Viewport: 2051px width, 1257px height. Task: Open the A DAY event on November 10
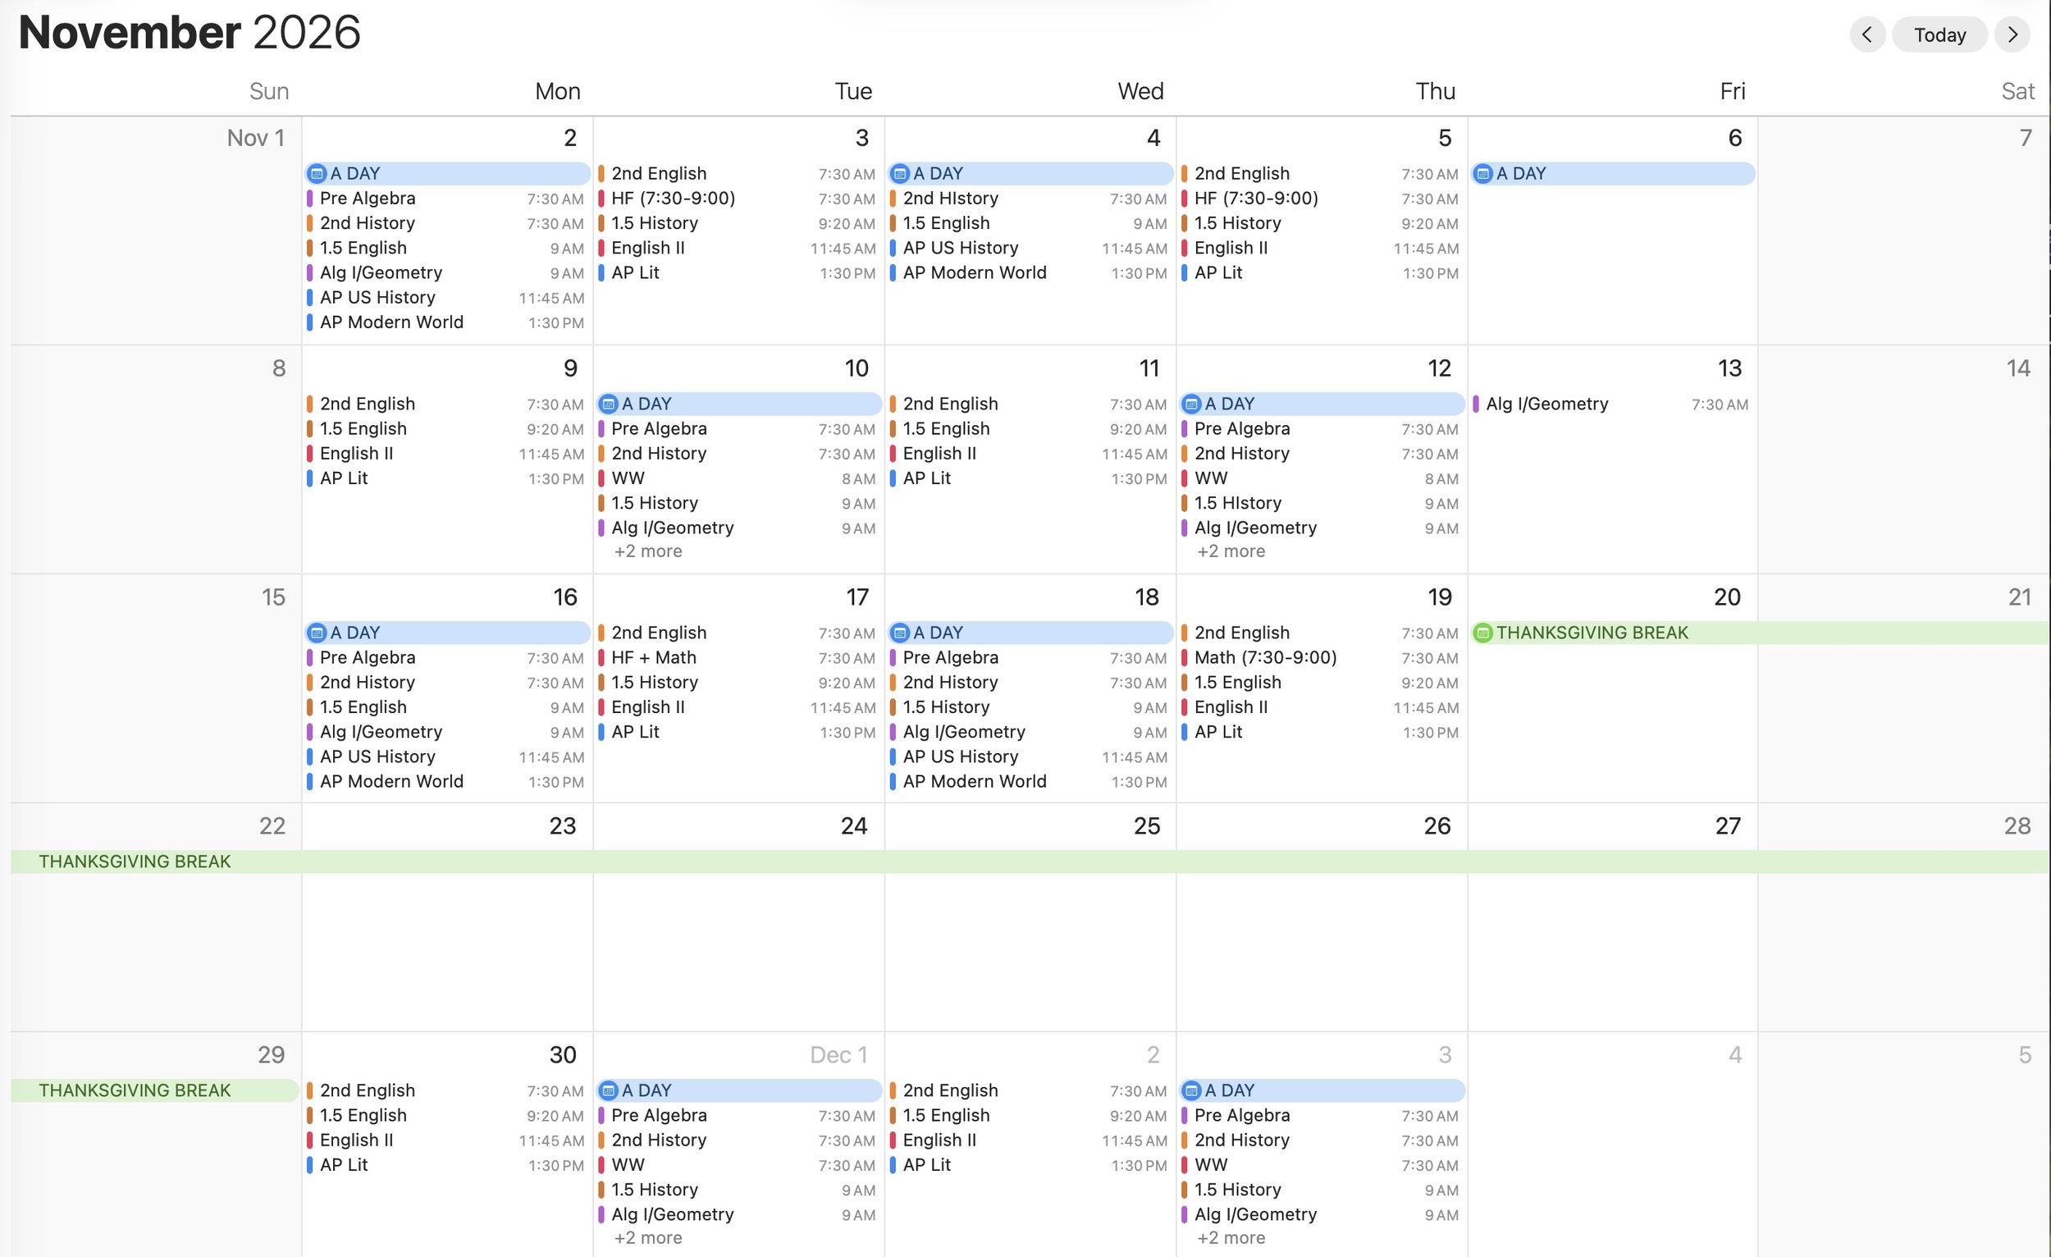(x=739, y=404)
